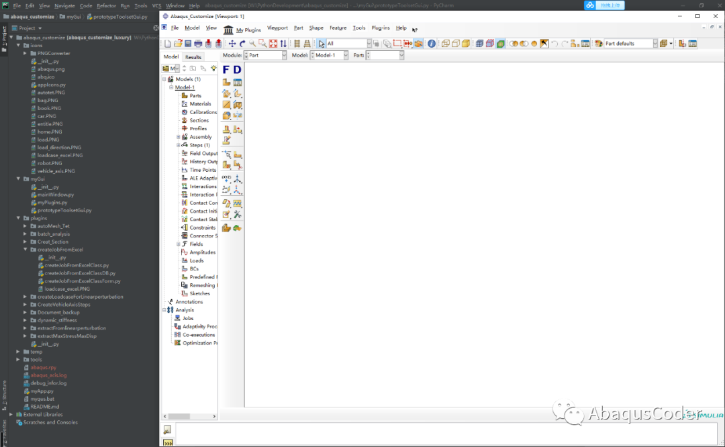Select Loads in model tree
This screenshot has width=725, height=447.
tap(197, 260)
